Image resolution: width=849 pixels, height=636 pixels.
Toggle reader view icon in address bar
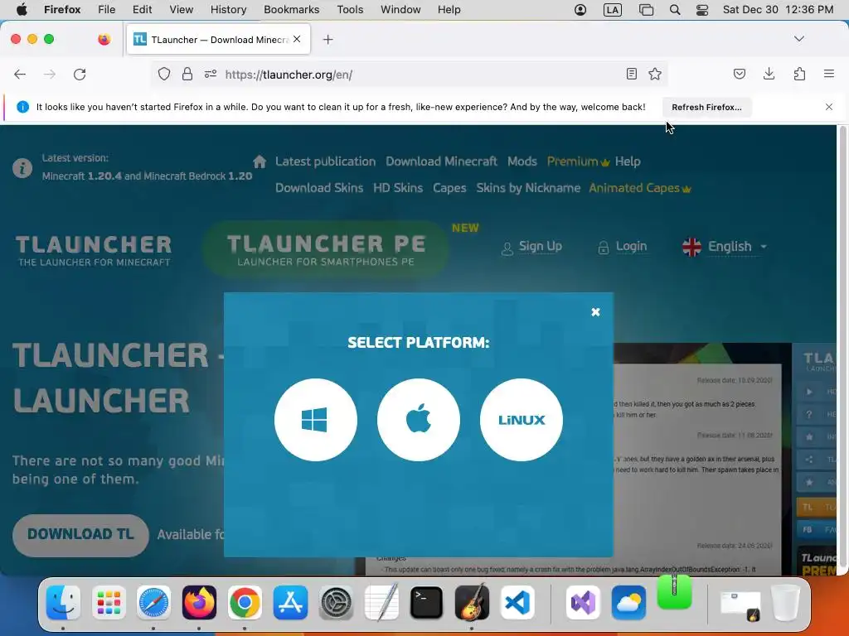631,74
